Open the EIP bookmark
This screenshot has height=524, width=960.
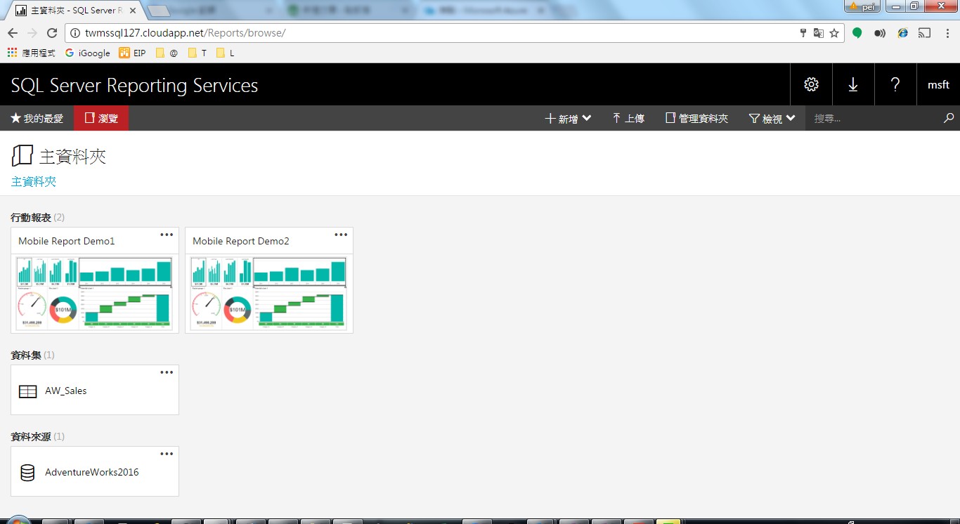point(133,53)
